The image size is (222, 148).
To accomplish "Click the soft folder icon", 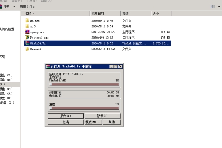I will point(27,26).
